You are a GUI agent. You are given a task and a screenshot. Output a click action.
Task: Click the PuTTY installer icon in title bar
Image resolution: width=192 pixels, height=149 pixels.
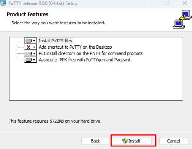3,3
